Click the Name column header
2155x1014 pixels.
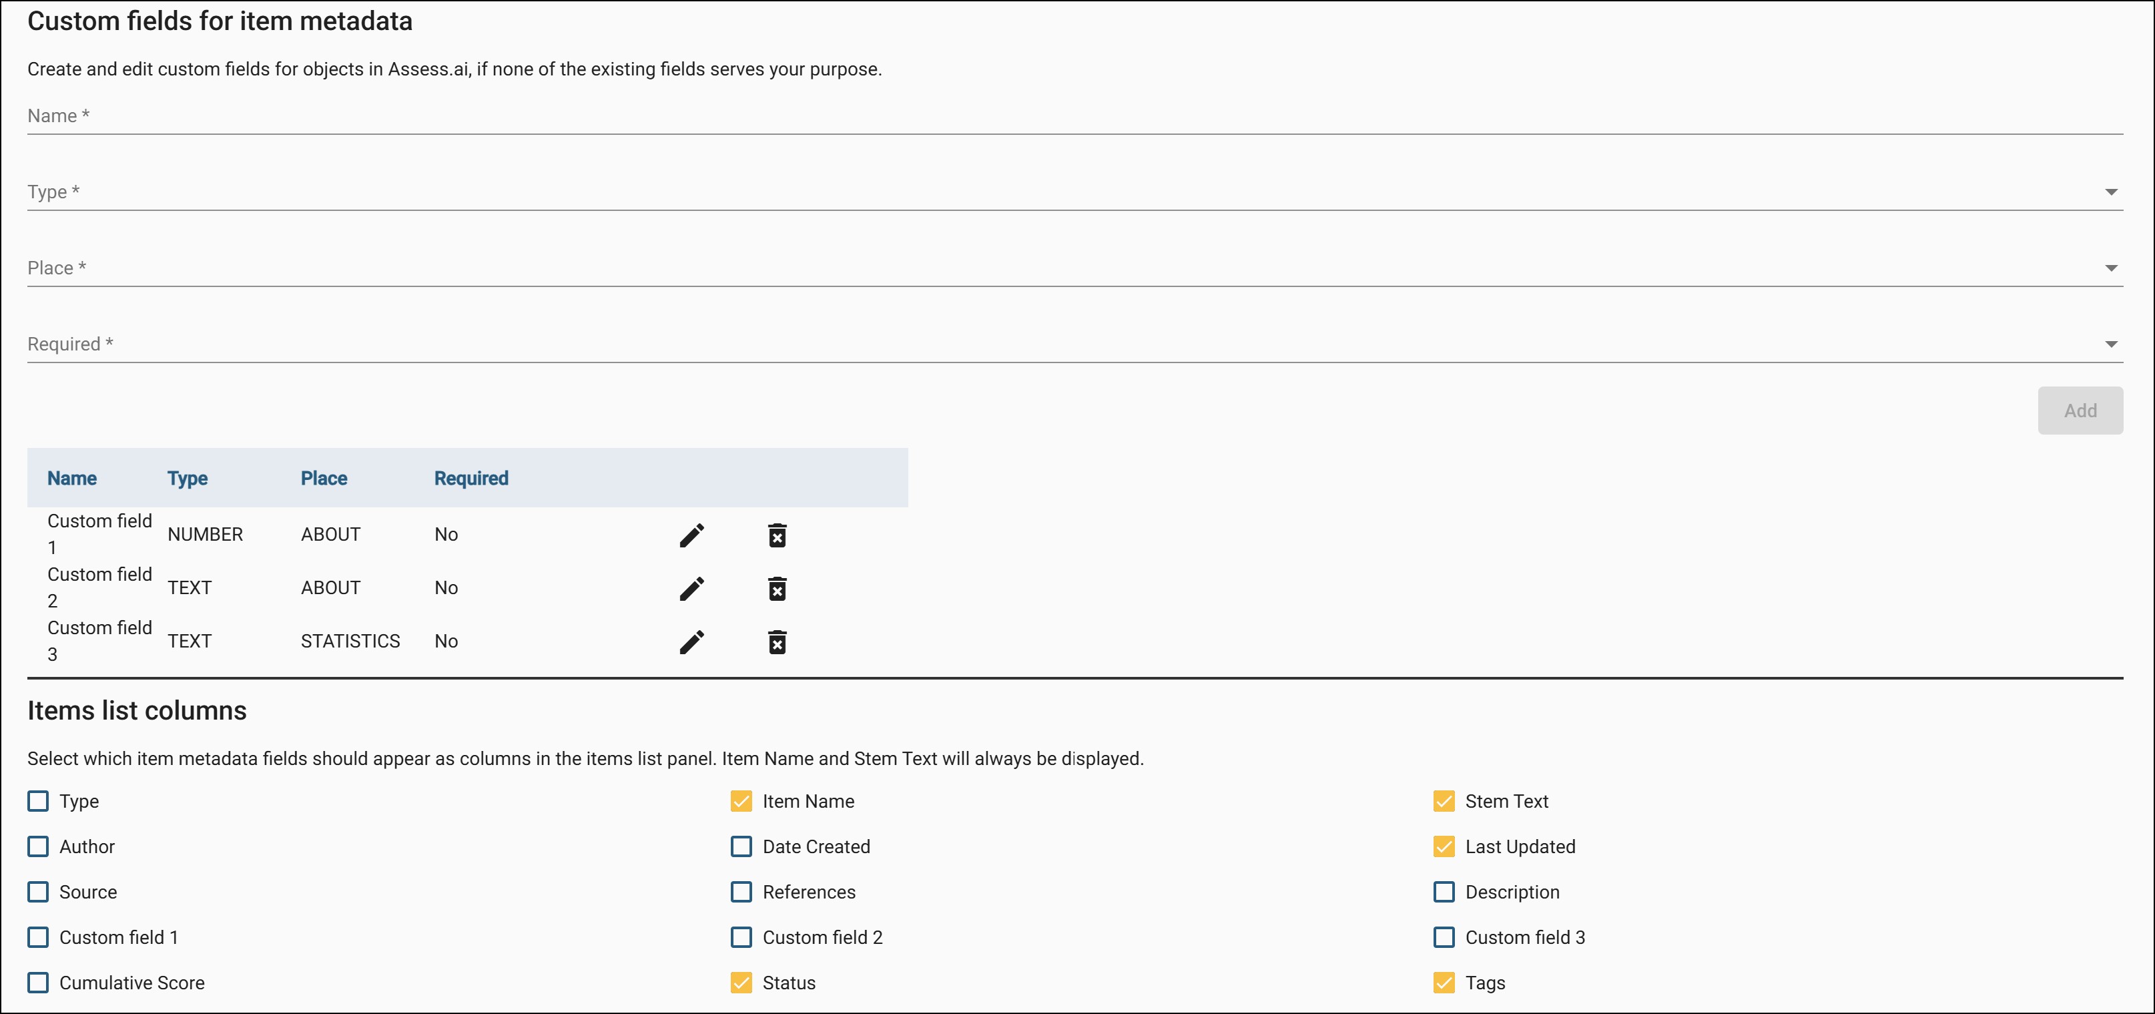pyautogui.click(x=72, y=479)
